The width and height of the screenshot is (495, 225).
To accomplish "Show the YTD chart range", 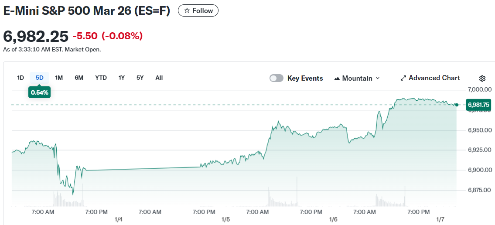I will (101, 78).
